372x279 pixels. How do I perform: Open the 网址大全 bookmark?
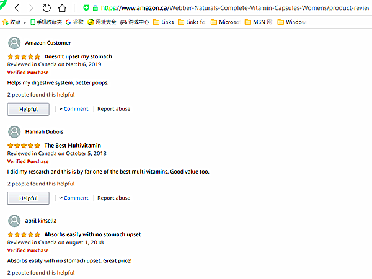pyautogui.click(x=102, y=22)
